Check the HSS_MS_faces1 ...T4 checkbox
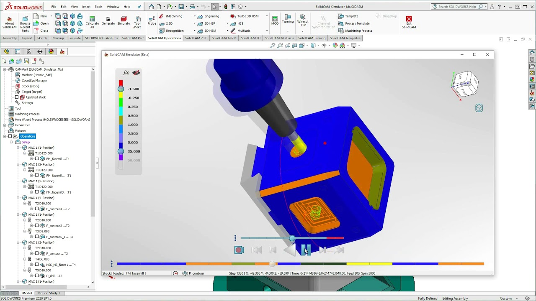The width and height of the screenshot is (536, 301). 37,265
